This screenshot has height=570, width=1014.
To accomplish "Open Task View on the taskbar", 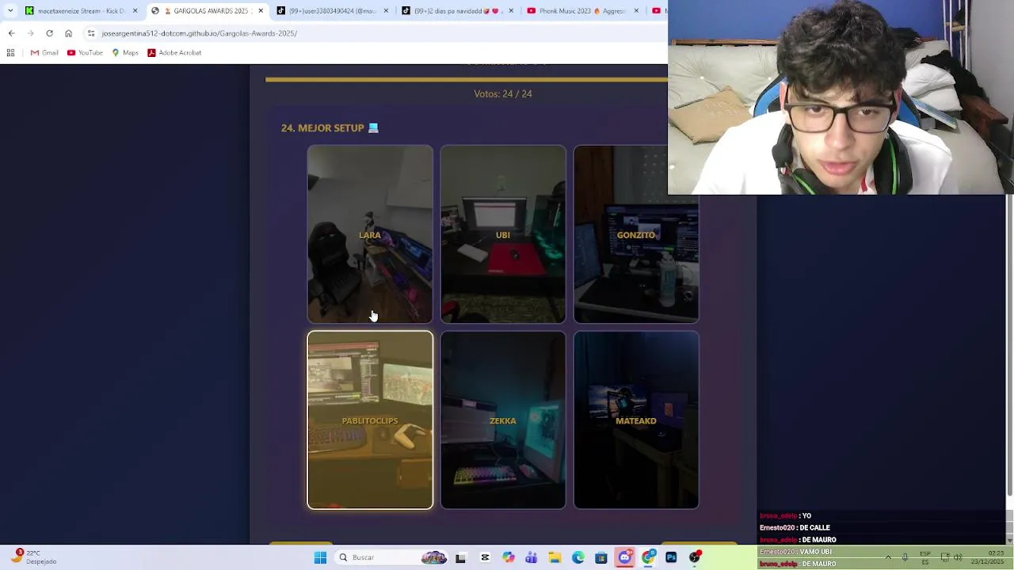I will (460, 557).
